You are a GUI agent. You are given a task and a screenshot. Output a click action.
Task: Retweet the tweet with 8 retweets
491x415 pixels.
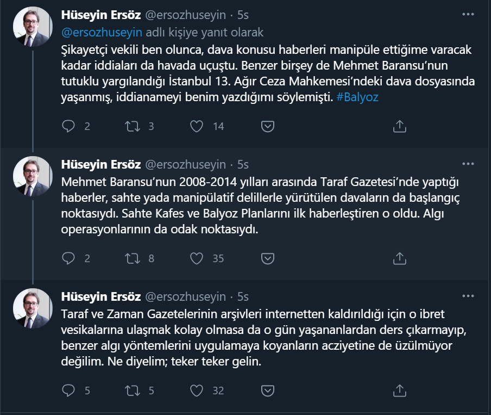pos(132,258)
